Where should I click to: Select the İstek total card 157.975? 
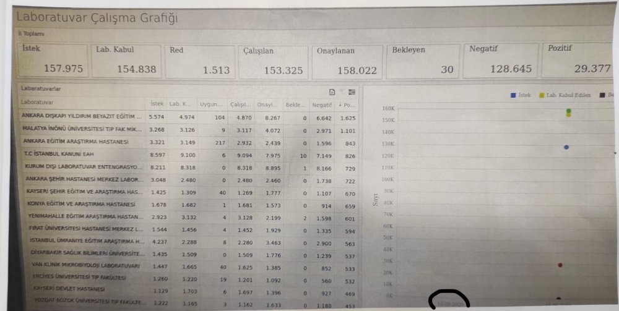[x=53, y=61]
